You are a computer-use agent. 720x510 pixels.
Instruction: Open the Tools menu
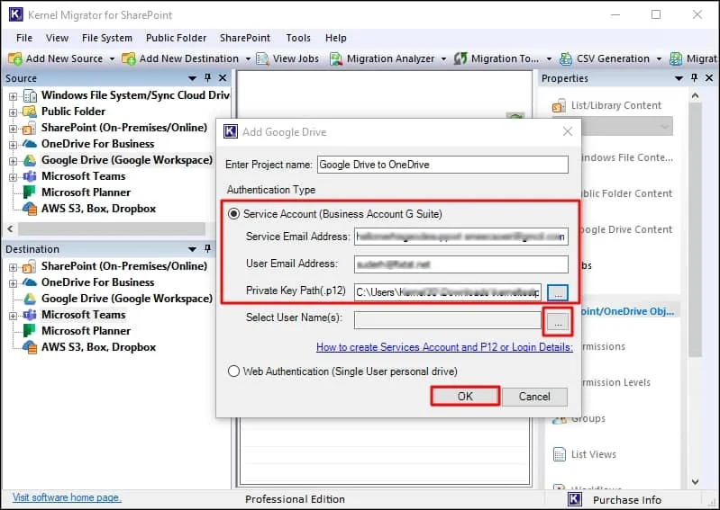pyautogui.click(x=298, y=38)
